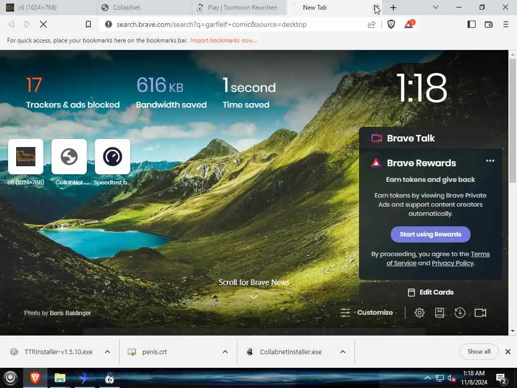Image resolution: width=517 pixels, height=388 pixels.
Task: Go forward to the next page
Action: (x=27, y=24)
